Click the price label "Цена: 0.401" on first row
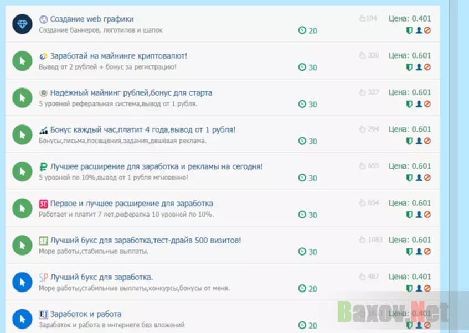This screenshot has width=469, height=333. 410,18
